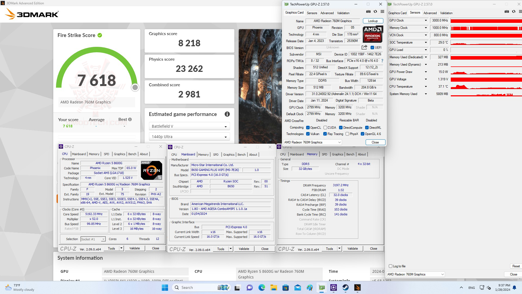522x294 pixels.
Task: Switch to the Advanced tab in GPU-Z
Action: 327,13
